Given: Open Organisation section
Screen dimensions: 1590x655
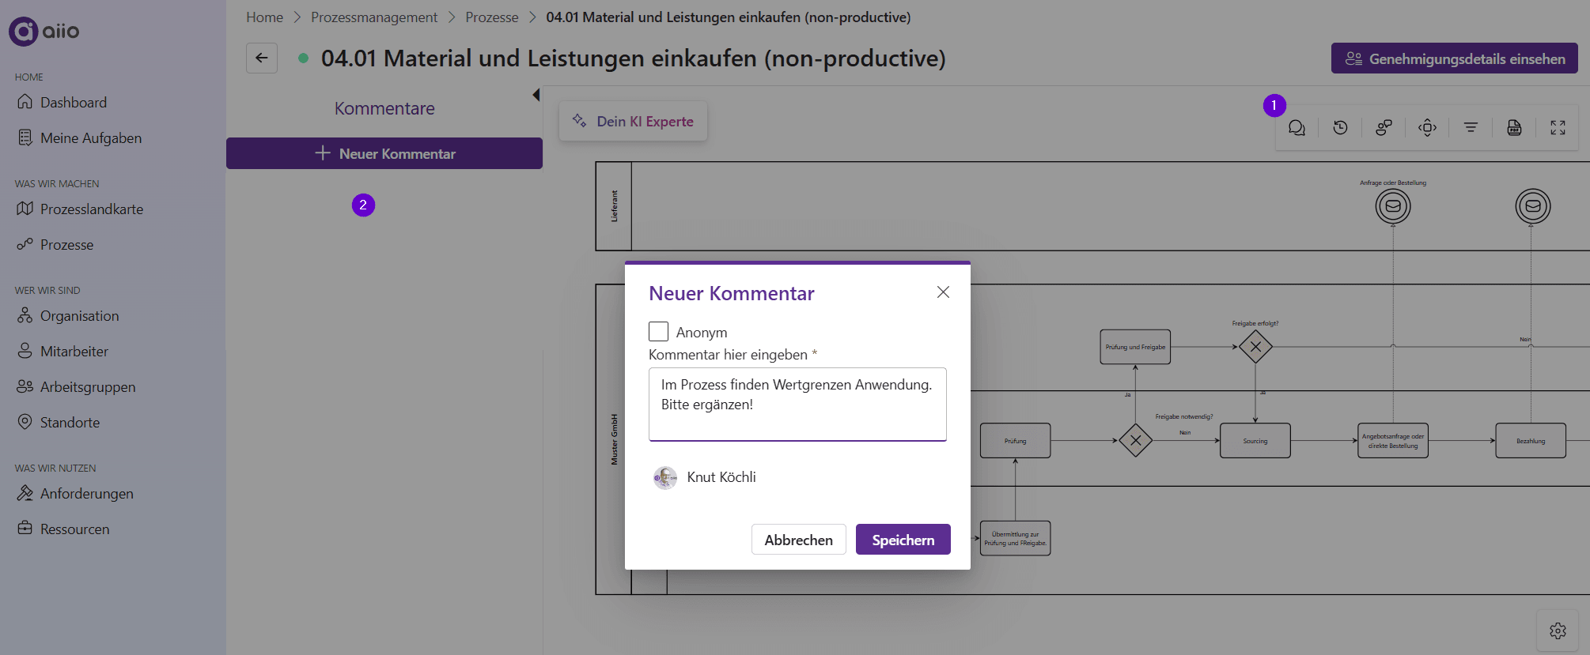Looking at the screenshot, I should [x=79, y=316].
